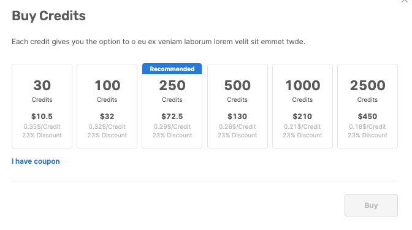Choose the recommended 250 Credits package
Image resolution: width=412 pixels, height=230 pixels.
[172, 106]
